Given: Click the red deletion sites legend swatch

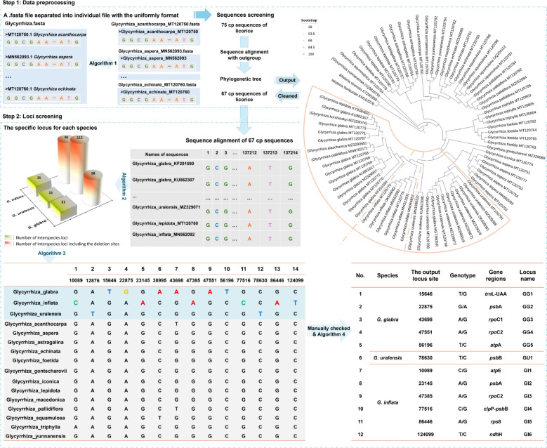Looking at the screenshot, I should click(9, 244).
